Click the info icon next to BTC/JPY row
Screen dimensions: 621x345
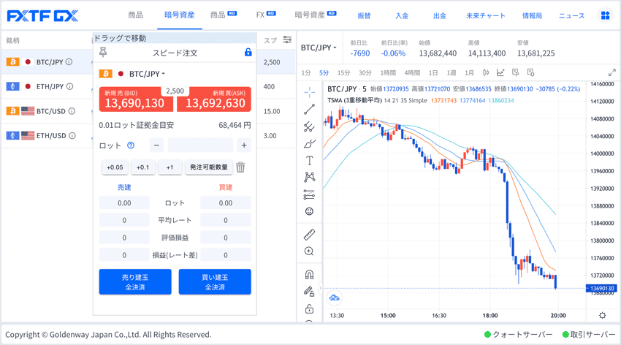pyautogui.click(x=69, y=62)
